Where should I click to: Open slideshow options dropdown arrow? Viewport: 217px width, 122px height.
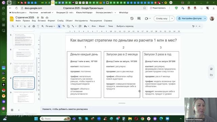click(172, 18)
